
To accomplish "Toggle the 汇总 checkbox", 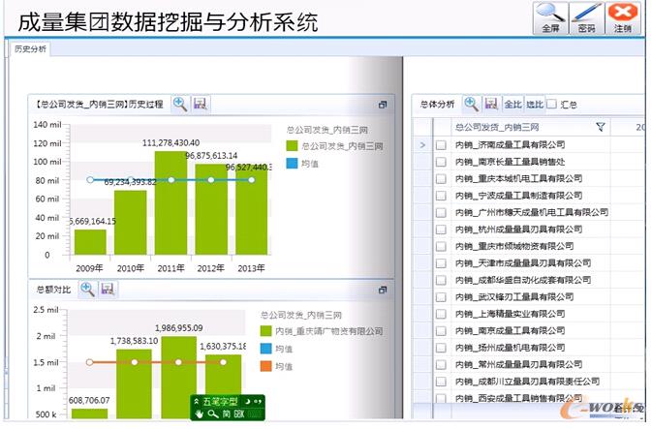I will click(552, 104).
